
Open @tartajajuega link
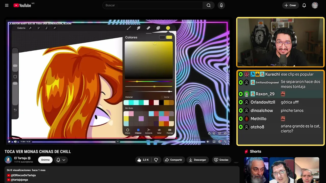[19, 180]
